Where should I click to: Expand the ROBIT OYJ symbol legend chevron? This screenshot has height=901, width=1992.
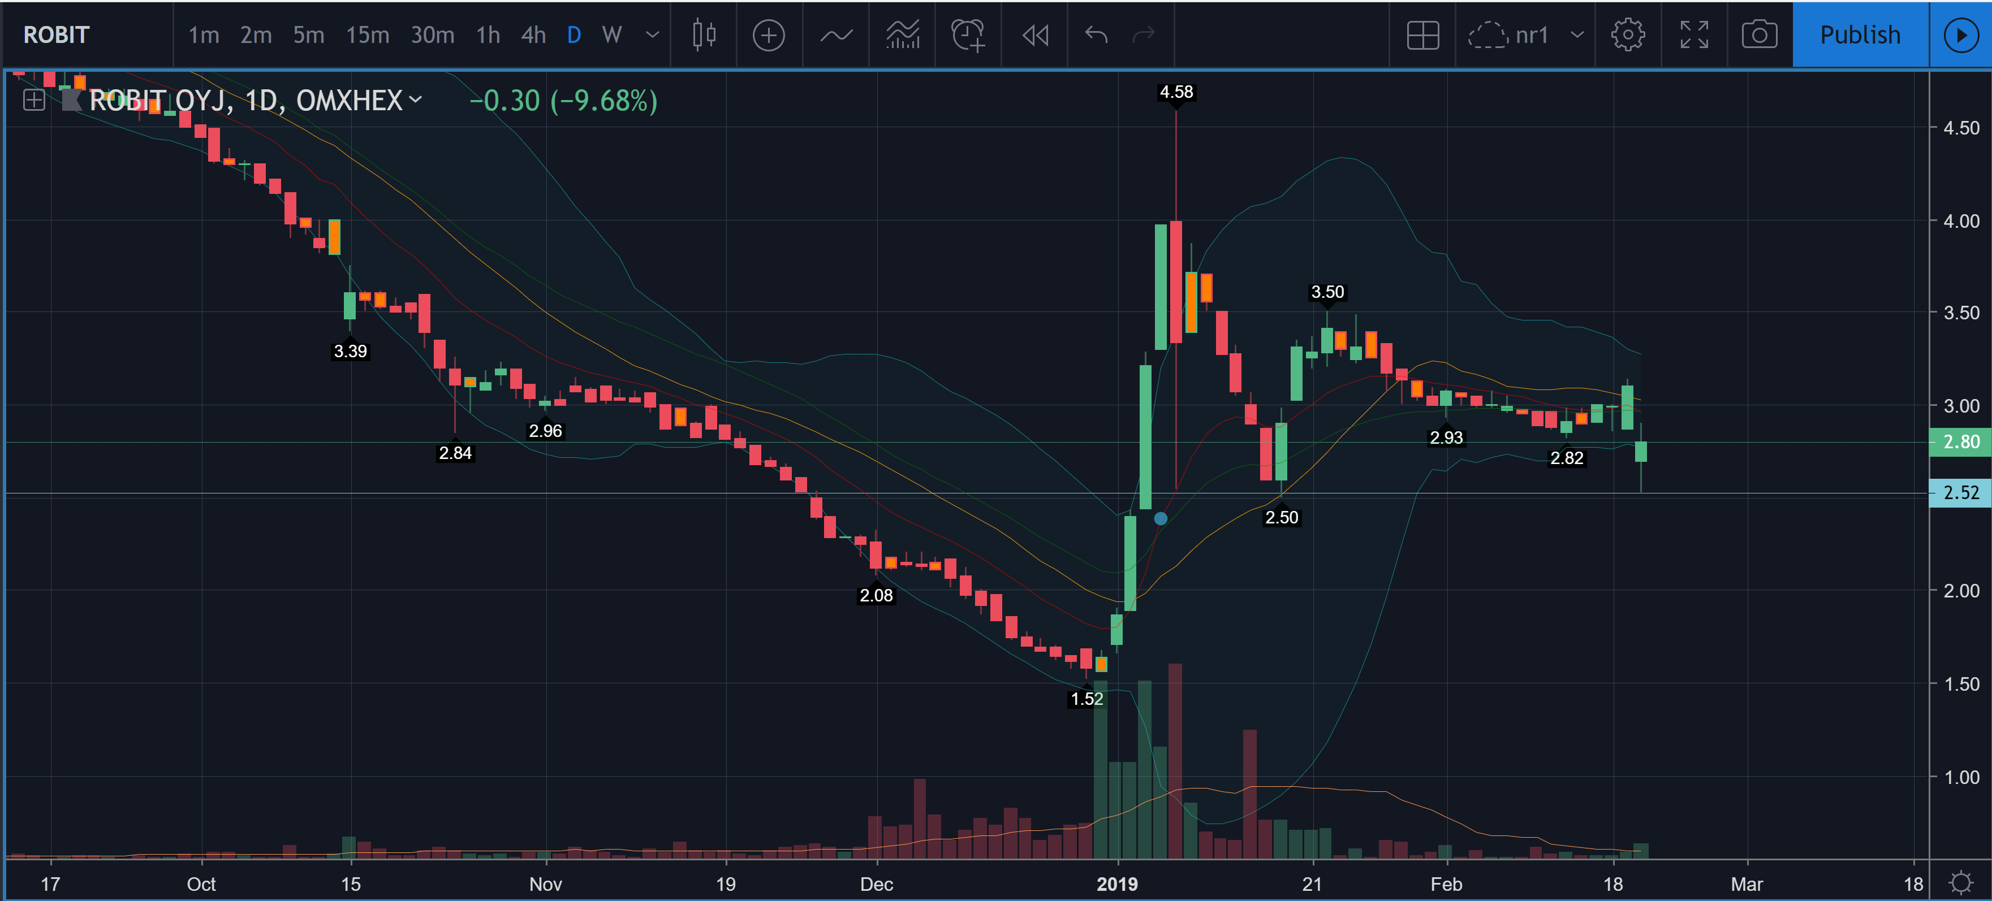[416, 99]
